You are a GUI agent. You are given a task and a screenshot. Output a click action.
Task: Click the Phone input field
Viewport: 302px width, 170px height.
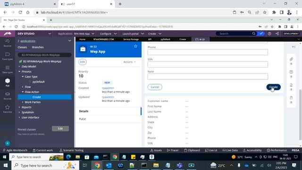click(x=208, y=52)
